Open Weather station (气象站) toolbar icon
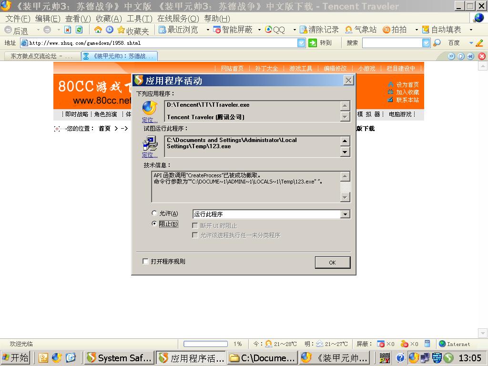 [x=348, y=30]
